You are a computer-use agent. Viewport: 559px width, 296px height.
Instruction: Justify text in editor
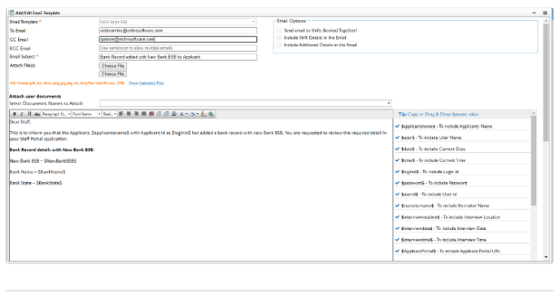(x=144, y=114)
